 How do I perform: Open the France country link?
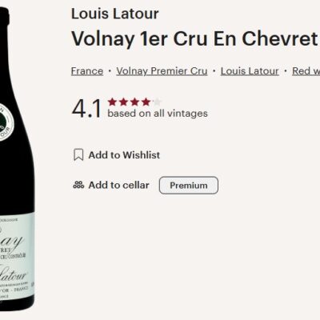click(x=87, y=71)
